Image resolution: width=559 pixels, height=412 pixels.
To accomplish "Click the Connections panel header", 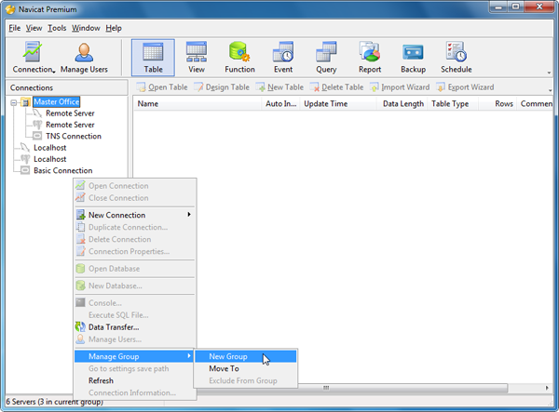I will click(67, 87).
